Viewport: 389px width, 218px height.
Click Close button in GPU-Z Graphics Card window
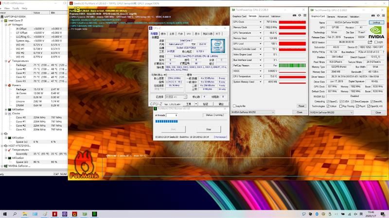(x=378, y=112)
